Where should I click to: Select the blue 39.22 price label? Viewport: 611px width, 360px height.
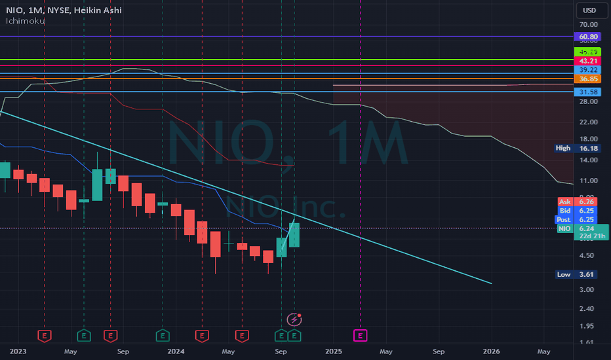click(x=587, y=70)
